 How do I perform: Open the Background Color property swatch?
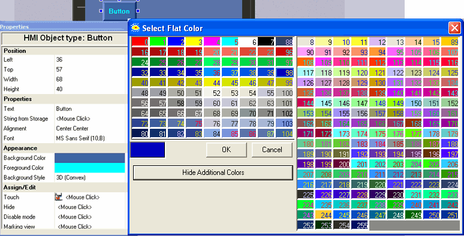click(x=90, y=158)
